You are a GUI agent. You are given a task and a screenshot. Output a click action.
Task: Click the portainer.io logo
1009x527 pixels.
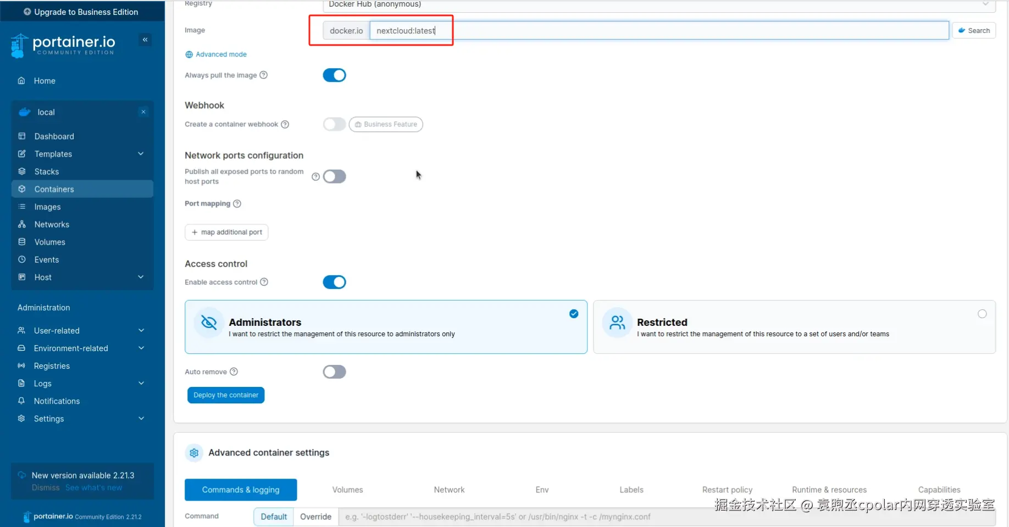click(x=63, y=45)
